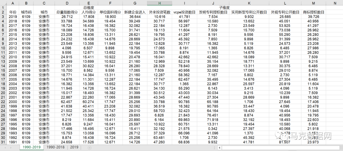Select the 商标授权数目 header cell
This screenshot has height=151, width=343.
click(313, 12)
